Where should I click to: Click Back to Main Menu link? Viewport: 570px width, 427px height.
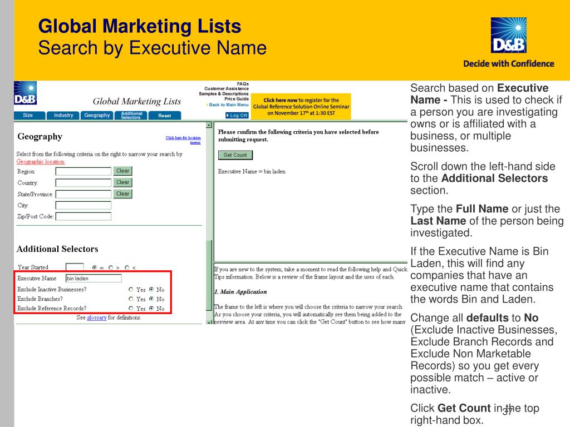(228, 105)
